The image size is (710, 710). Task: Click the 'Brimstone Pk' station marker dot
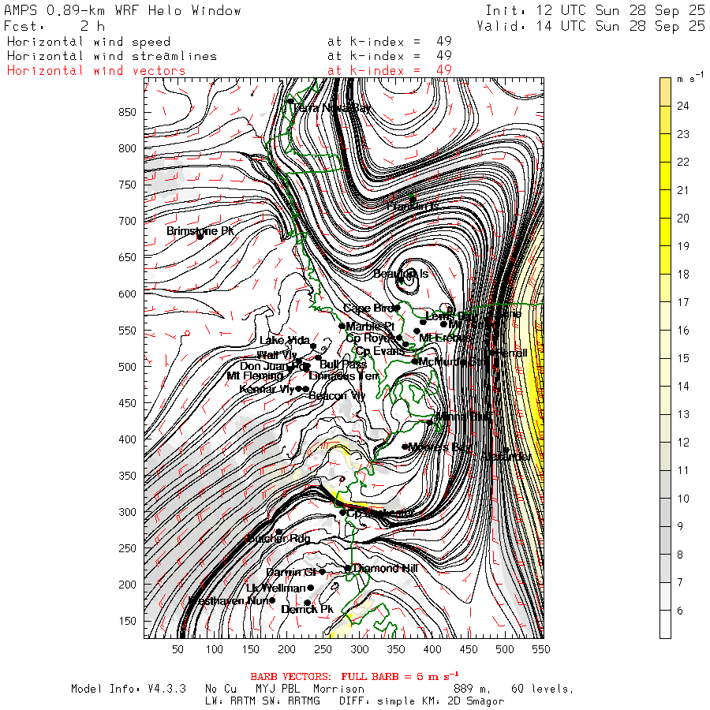click(200, 237)
